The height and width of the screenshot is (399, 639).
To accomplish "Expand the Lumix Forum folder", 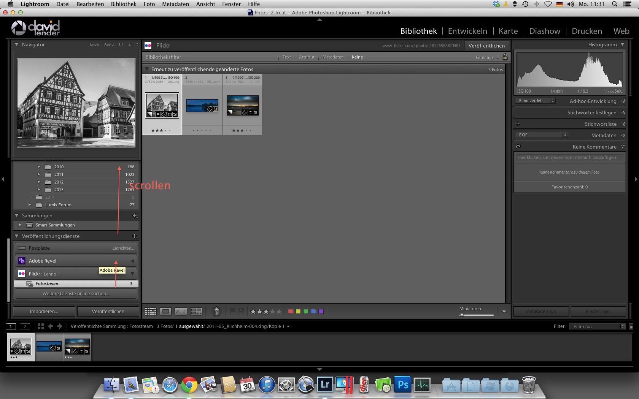I will pyautogui.click(x=30, y=205).
